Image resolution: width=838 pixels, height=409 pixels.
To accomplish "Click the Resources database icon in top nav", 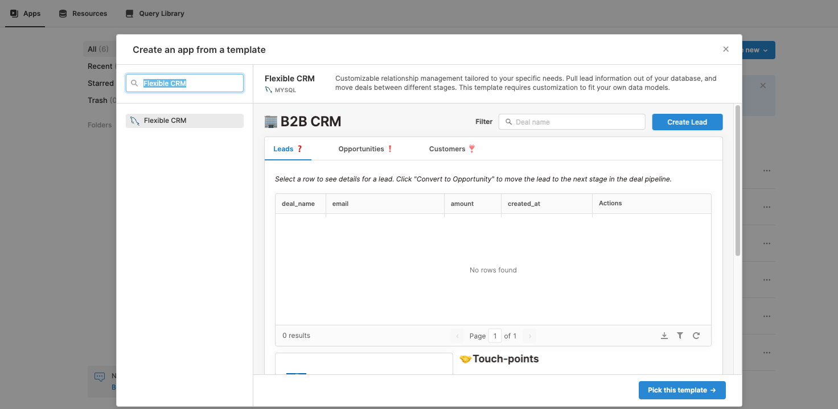I will (62, 13).
